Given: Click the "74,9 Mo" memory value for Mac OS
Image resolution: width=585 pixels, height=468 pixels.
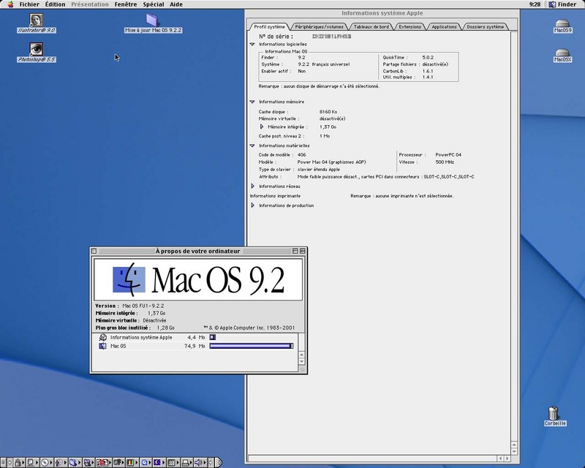Looking at the screenshot, I should click(195, 346).
